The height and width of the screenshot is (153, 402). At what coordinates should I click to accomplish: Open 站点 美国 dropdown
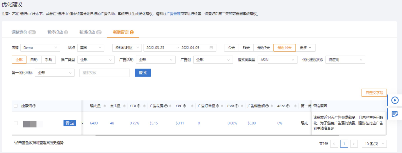tap(90, 48)
